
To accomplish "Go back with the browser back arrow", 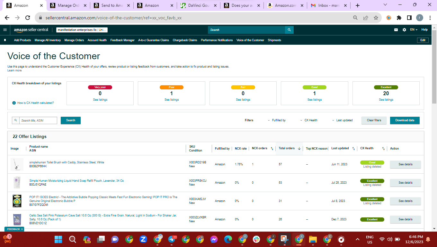I will click(7, 18).
